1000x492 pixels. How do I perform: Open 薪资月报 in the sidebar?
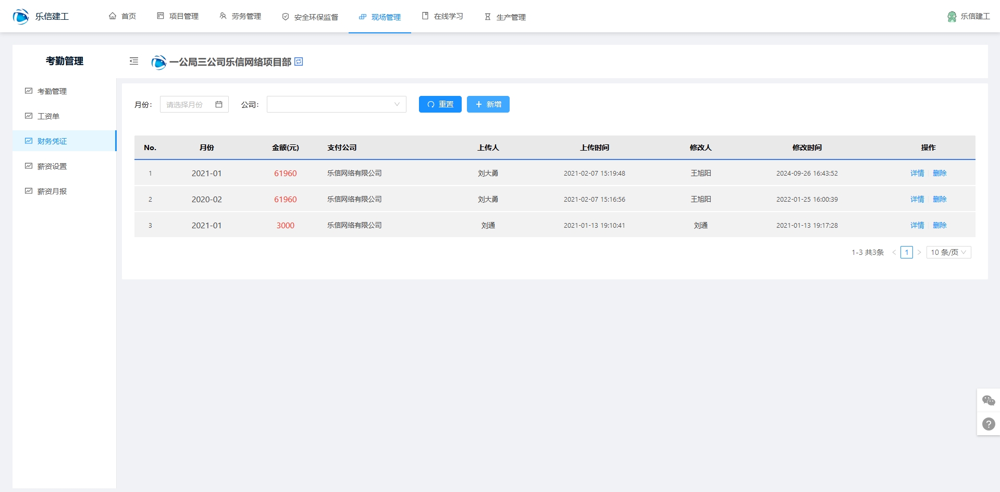pyautogui.click(x=52, y=191)
